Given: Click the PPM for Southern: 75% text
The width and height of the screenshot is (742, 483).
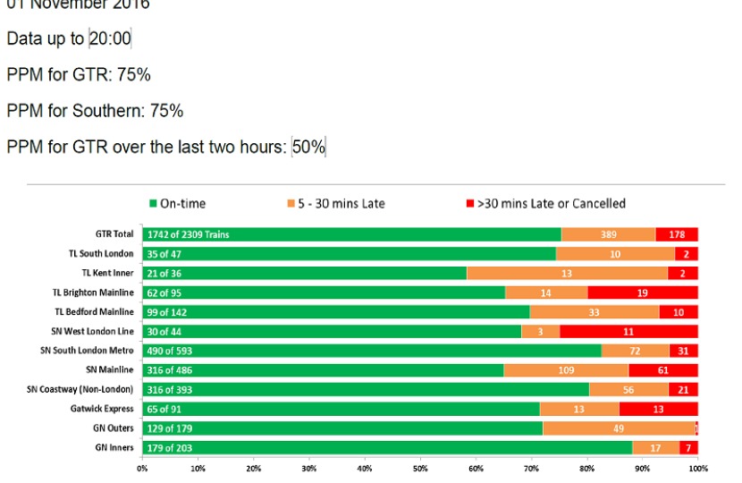Looking at the screenshot, I should pyautogui.click(x=95, y=111).
